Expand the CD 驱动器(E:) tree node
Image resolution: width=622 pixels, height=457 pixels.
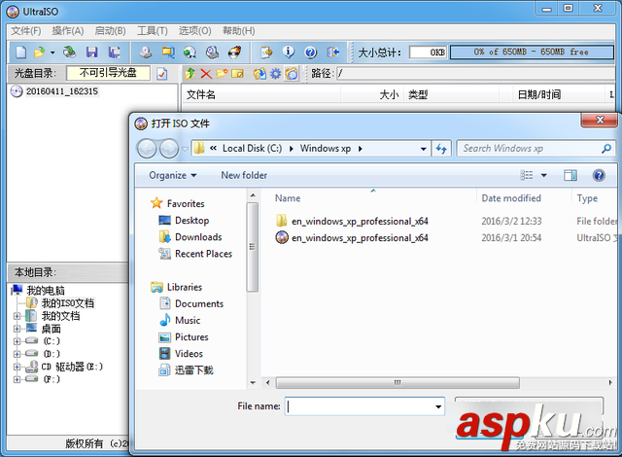pos(17,367)
